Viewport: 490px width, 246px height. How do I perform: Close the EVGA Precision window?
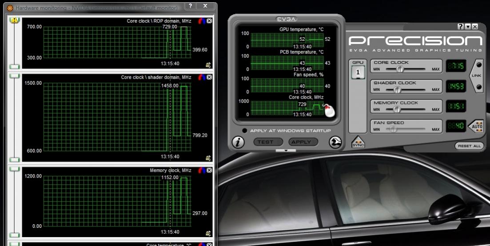pyautogui.click(x=475, y=27)
